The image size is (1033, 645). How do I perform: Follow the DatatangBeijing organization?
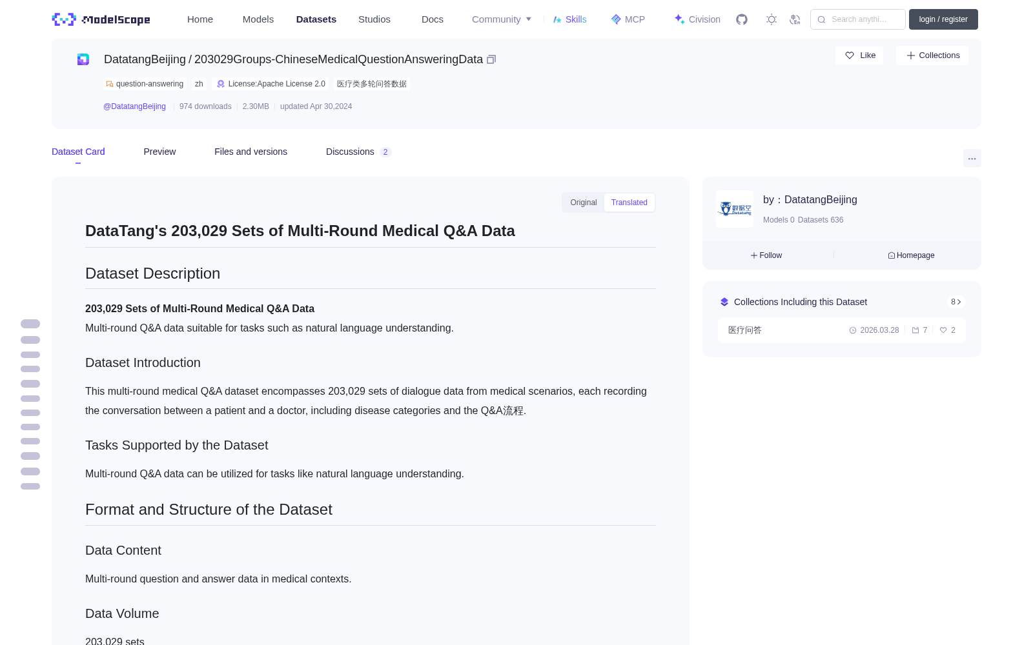click(766, 255)
